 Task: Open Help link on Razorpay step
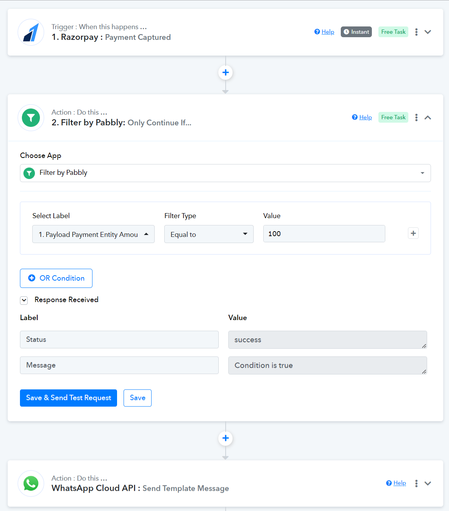point(324,32)
